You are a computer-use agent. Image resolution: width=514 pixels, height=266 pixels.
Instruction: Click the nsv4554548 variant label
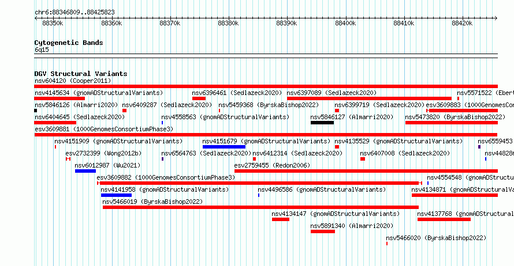click(x=471, y=177)
